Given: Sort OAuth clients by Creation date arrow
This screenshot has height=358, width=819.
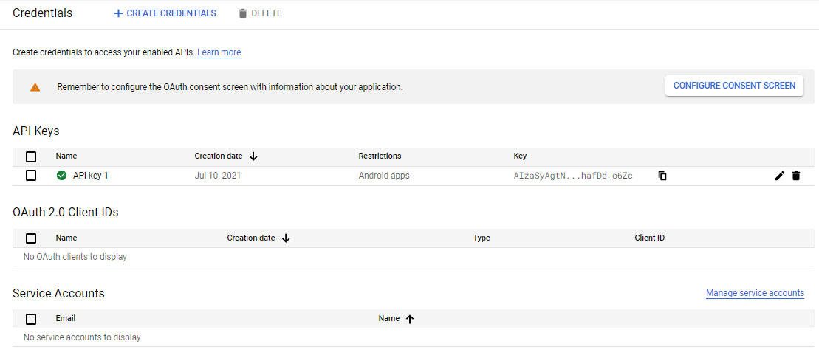Looking at the screenshot, I should (286, 238).
